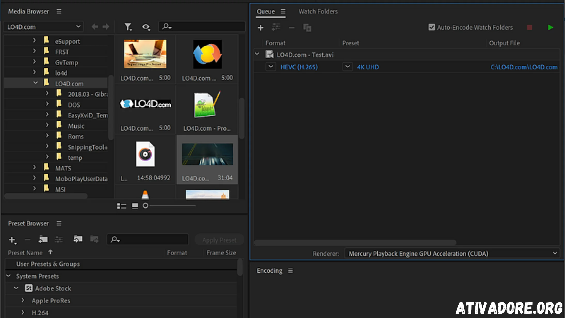This screenshot has height=318, width=565.
Task: Click the Preset Browser search field
Action: pyautogui.click(x=148, y=239)
